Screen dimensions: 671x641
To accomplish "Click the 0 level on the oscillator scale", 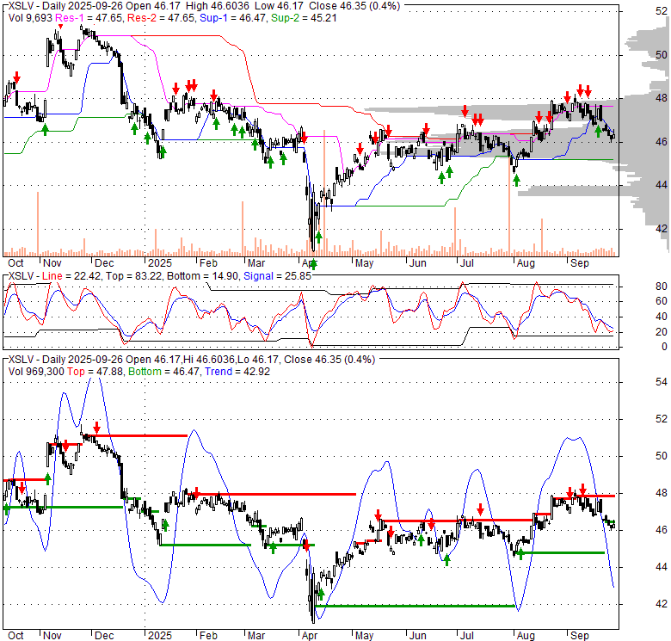I will pos(664,347).
